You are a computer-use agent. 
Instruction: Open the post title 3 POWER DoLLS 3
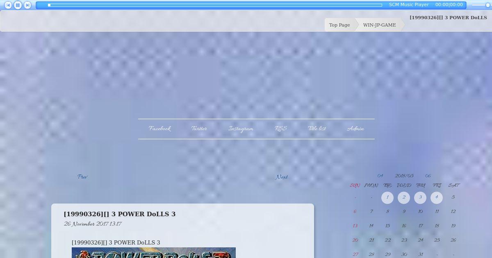pos(119,214)
